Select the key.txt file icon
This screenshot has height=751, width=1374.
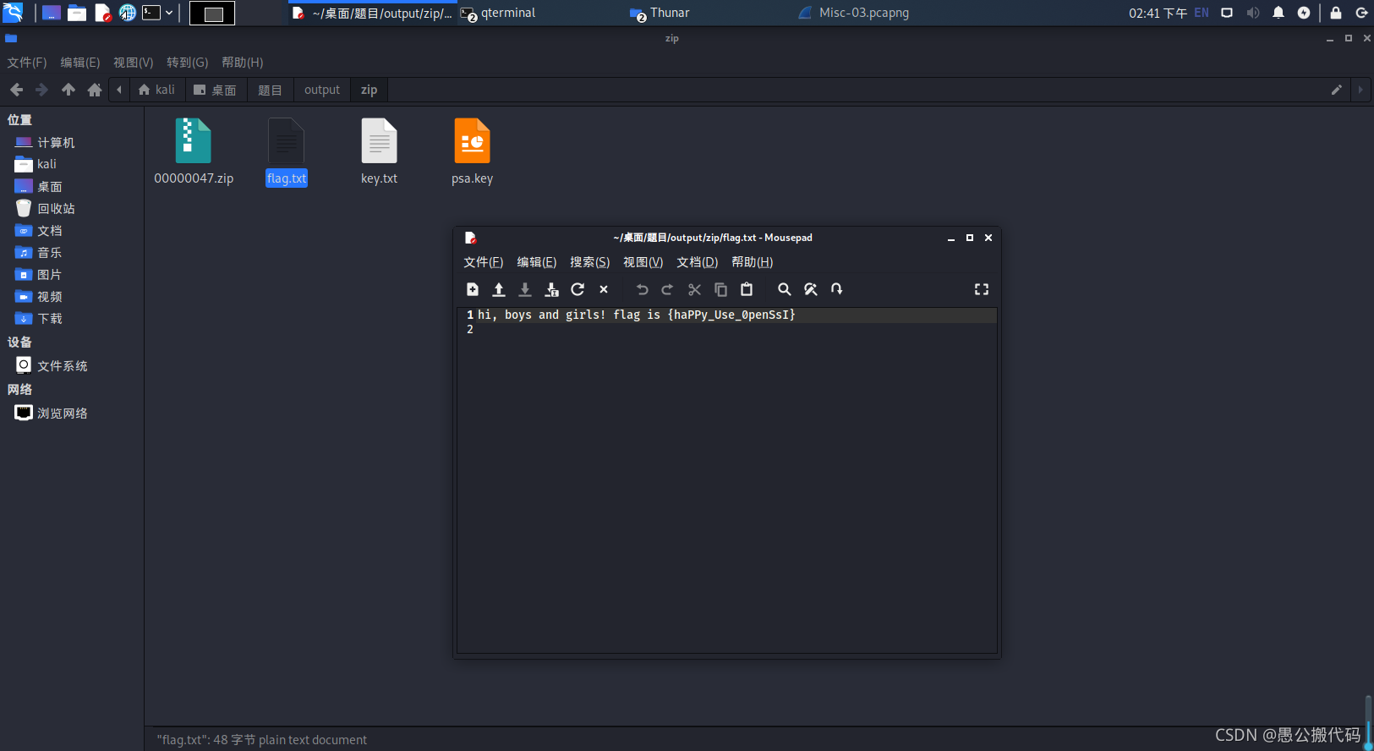(379, 152)
